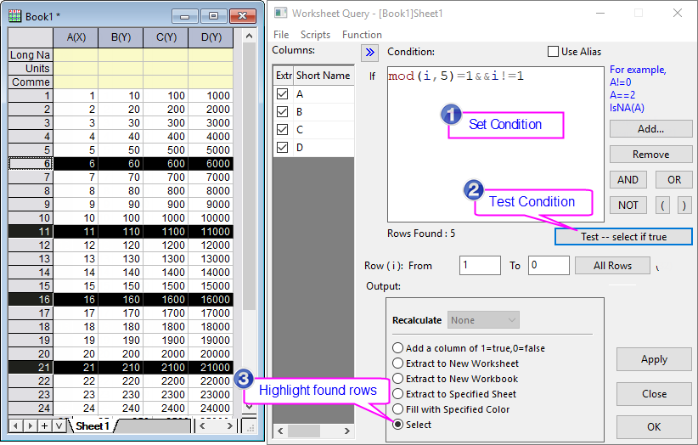Click first-sheet navigation arrow in Book1
698x445 pixels.
[15, 425]
